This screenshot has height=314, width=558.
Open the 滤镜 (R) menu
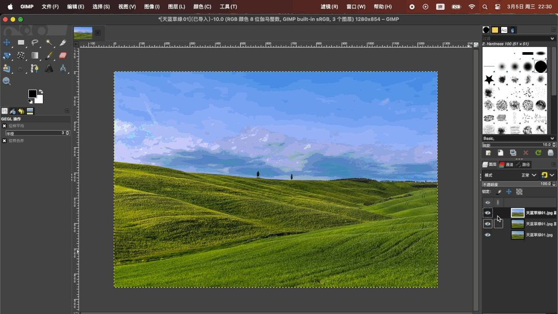329,7
